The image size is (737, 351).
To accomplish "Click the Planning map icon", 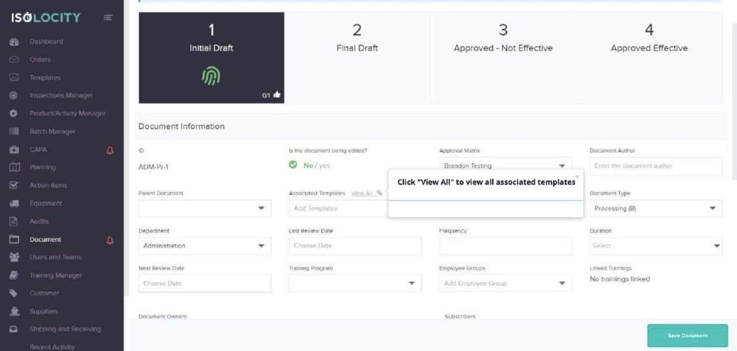I will point(14,168).
